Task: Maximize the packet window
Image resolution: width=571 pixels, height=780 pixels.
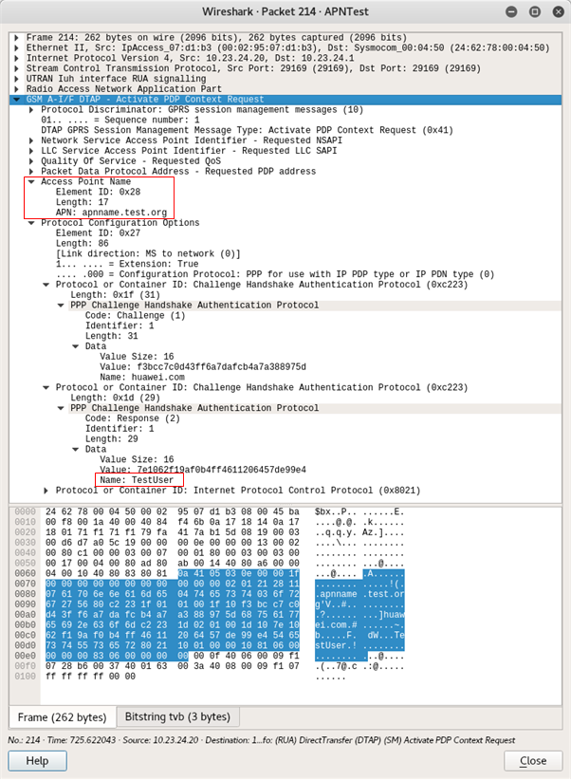Action: click(x=534, y=11)
